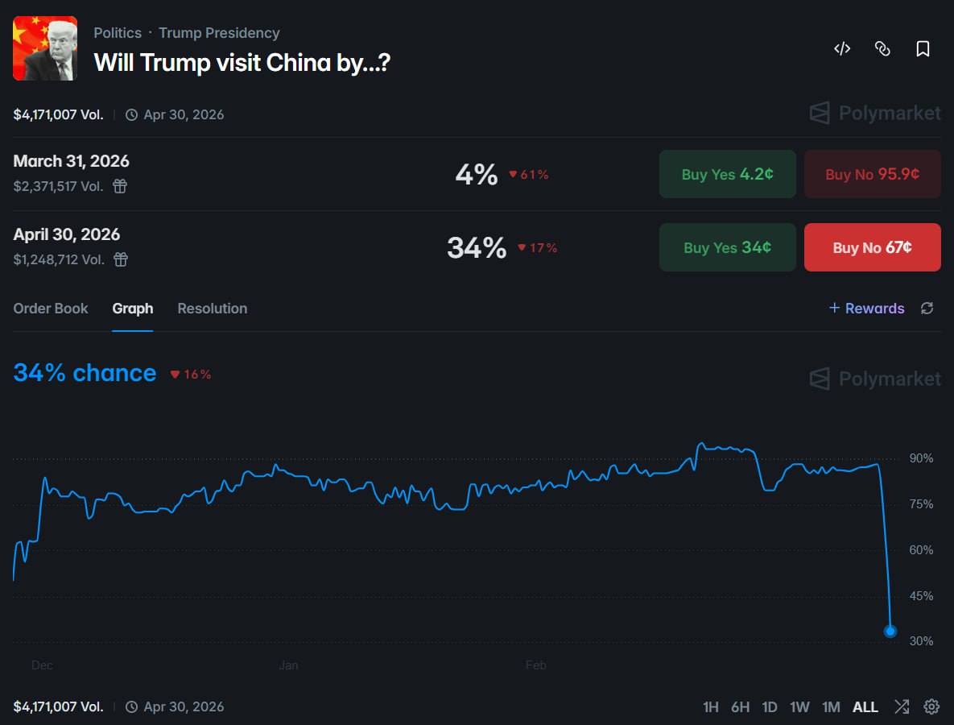Switch to the Order Book tab
The image size is (954, 725).
(51, 309)
